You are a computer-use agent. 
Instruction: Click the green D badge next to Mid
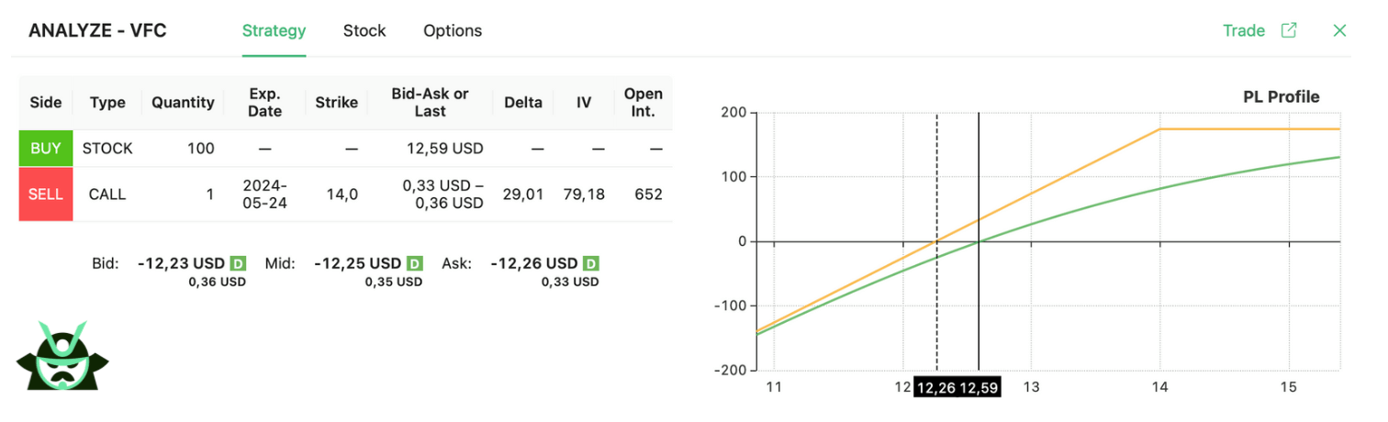pyautogui.click(x=415, y=264)
